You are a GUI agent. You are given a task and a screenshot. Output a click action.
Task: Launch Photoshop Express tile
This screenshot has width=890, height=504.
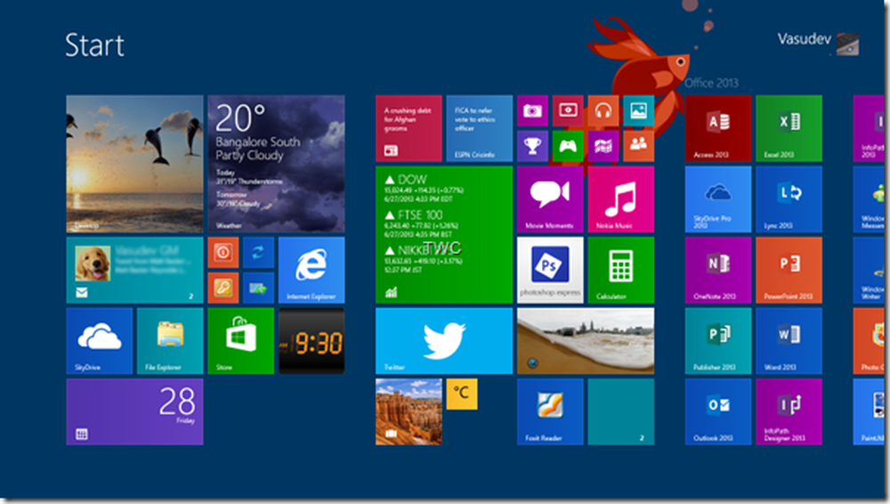tap(550, 270)
